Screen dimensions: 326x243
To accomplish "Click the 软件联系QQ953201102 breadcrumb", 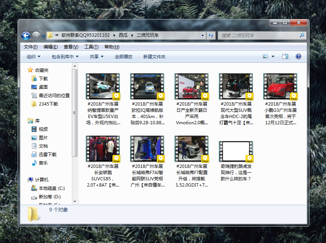I will pos(85,35).
